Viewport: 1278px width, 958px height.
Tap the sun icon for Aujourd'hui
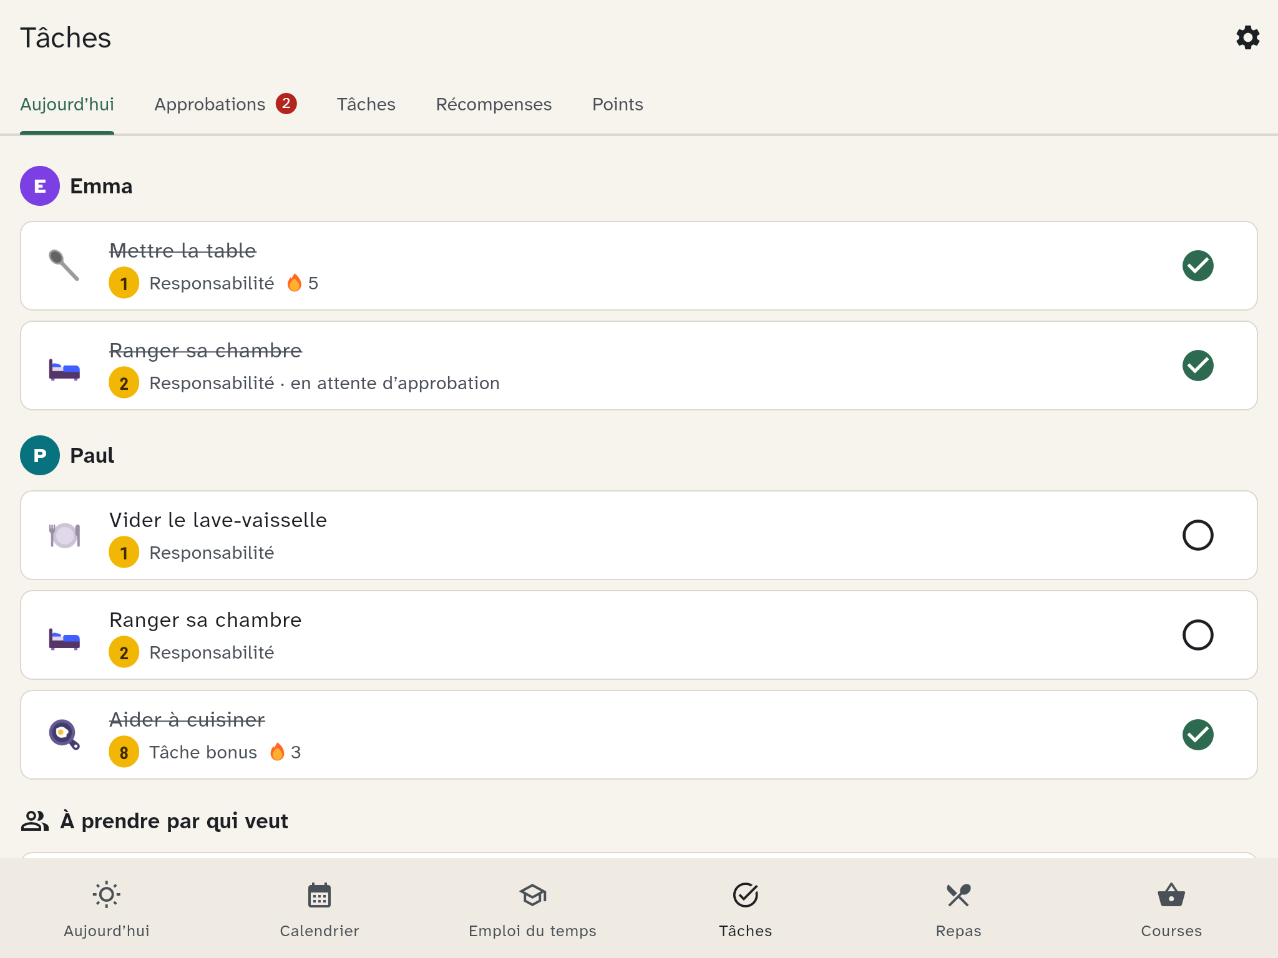tap(106, 895)
